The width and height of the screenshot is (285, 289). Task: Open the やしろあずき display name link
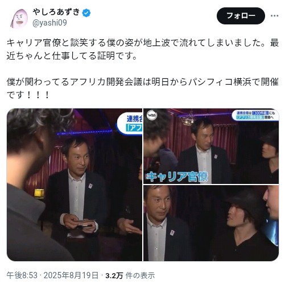(56, 12)
